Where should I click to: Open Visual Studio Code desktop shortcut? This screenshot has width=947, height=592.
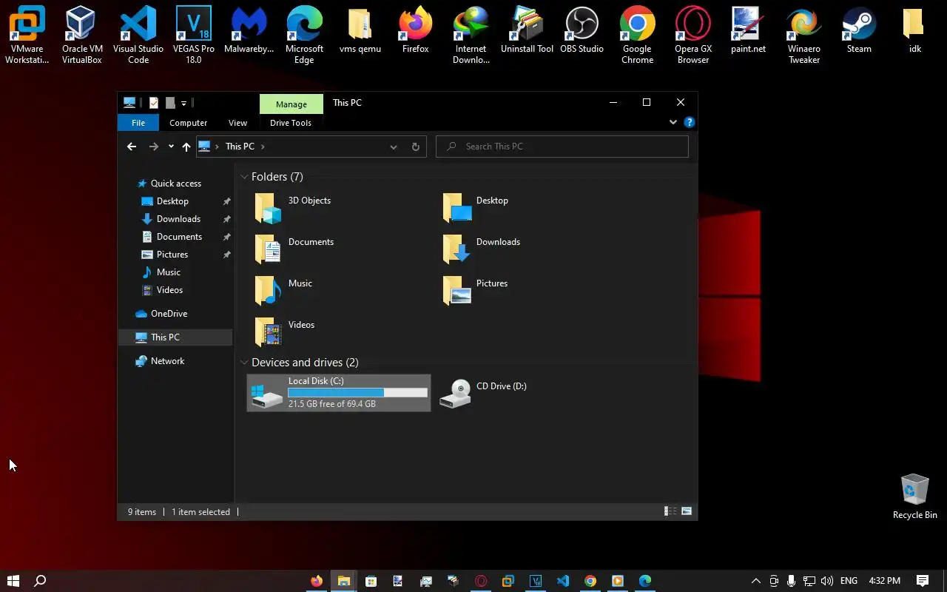click(138, 35)
